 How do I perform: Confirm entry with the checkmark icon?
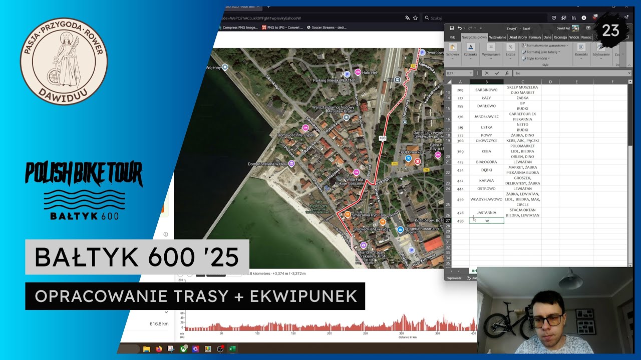497,73
